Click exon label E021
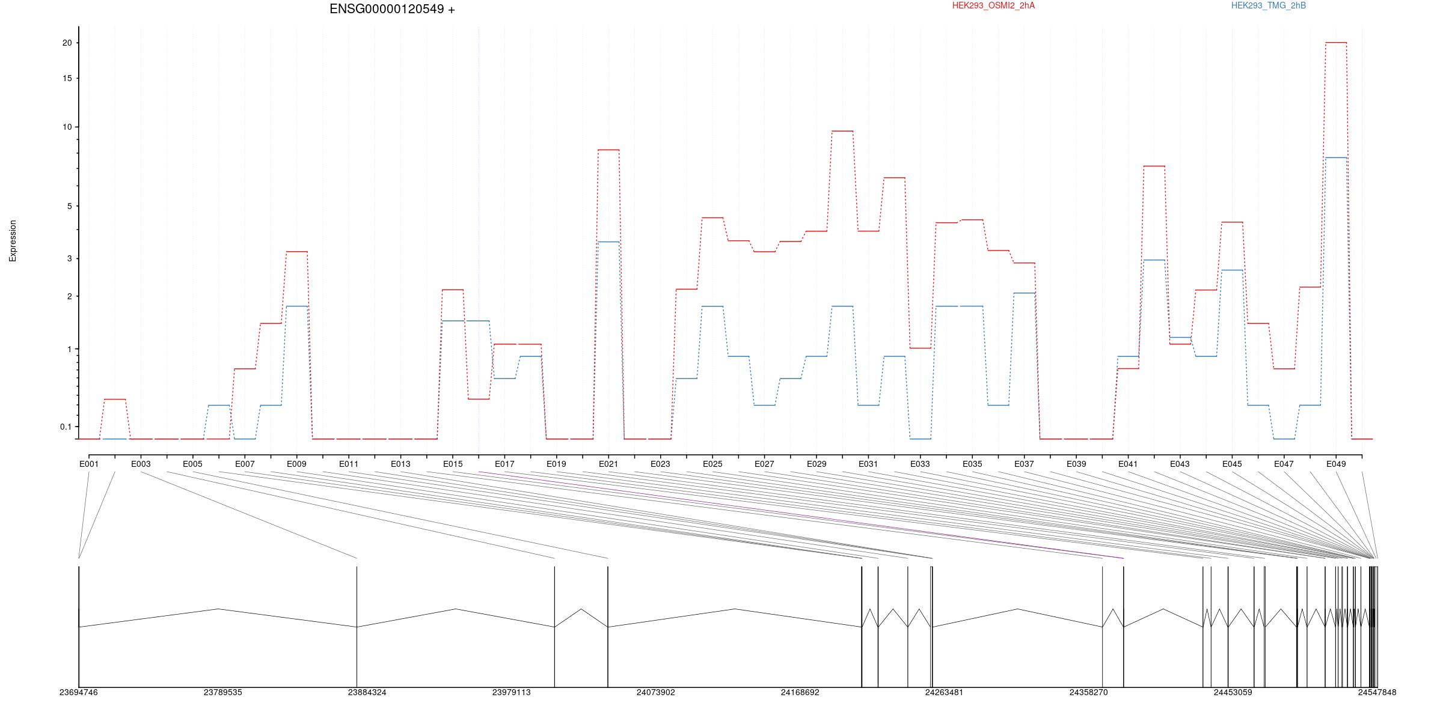 coord(608,464)
